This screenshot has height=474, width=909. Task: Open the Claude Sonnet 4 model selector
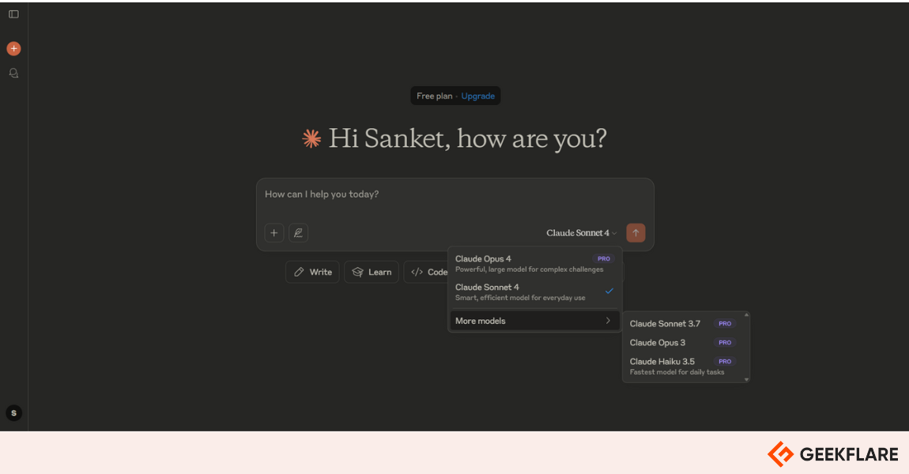pyautogui.click(x=582, y=233)
